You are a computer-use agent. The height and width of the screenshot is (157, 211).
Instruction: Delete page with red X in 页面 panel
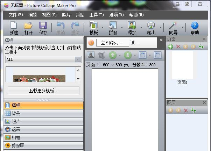[178, 47]
